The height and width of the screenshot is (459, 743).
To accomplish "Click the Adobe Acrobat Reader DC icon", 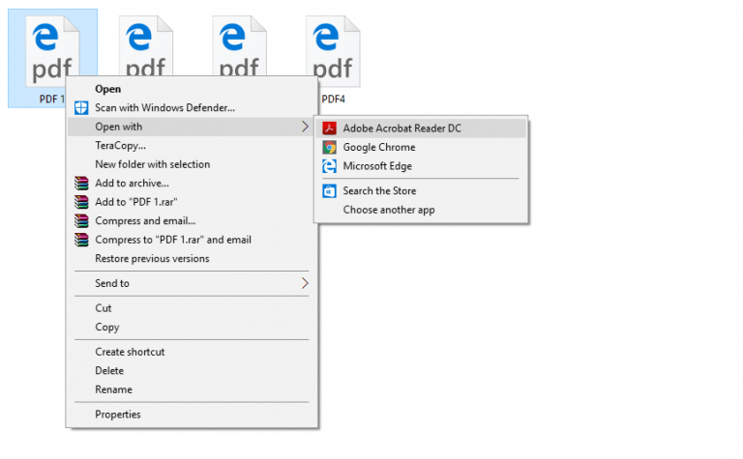I will pyautogui.click(x=329, y=129).
